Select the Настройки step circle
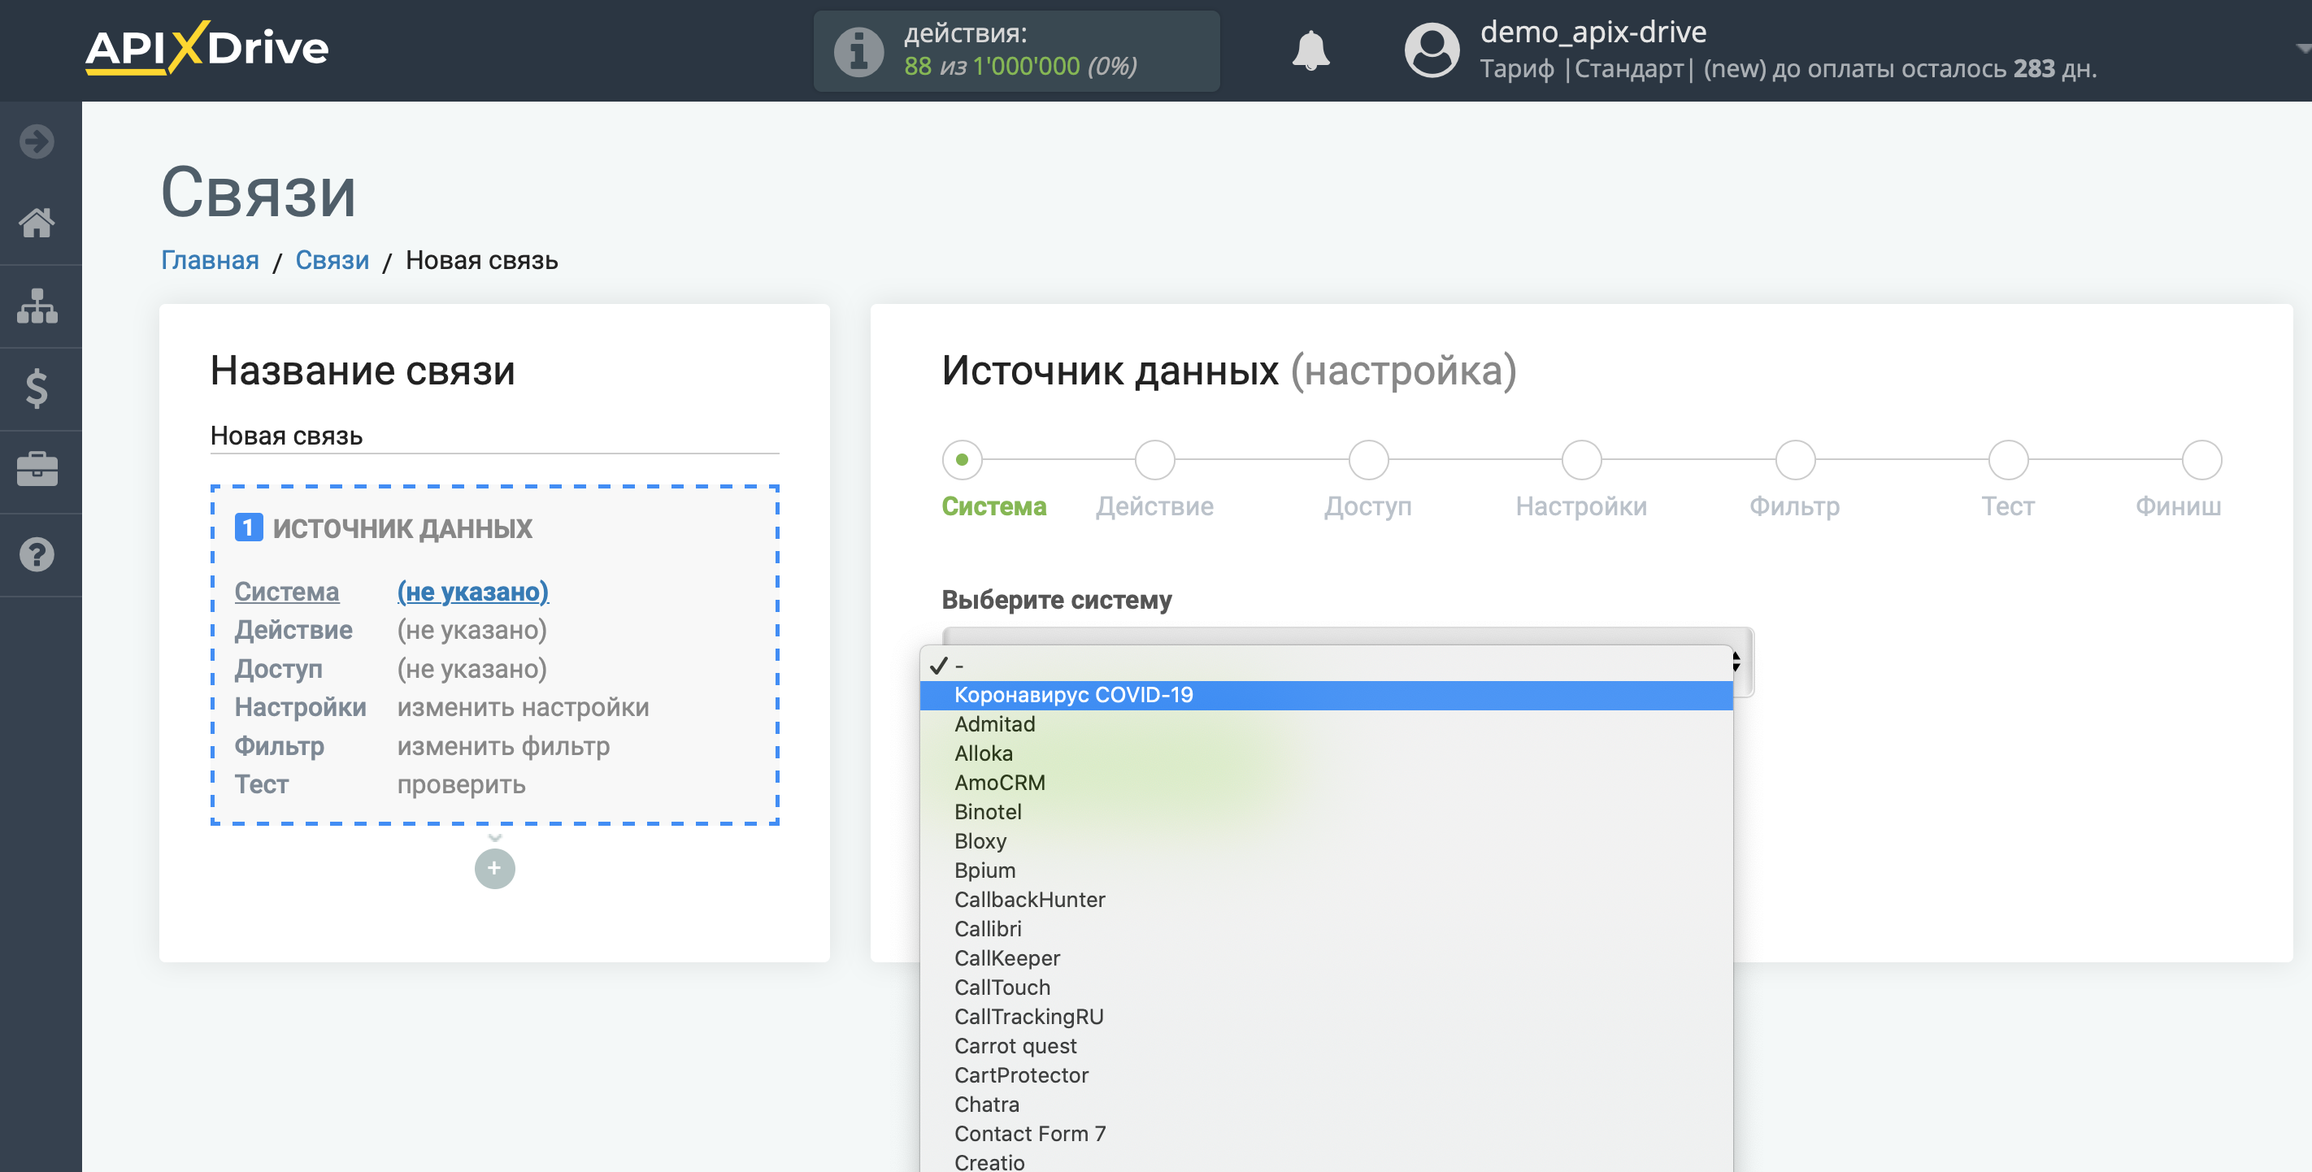 [1581, 459]
